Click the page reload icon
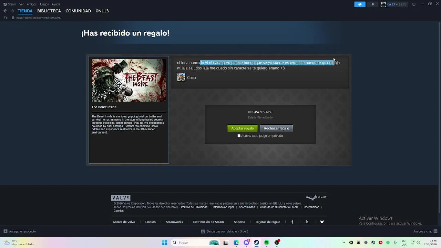The width and height of the screenshot is (441, 248). (5, 18)
